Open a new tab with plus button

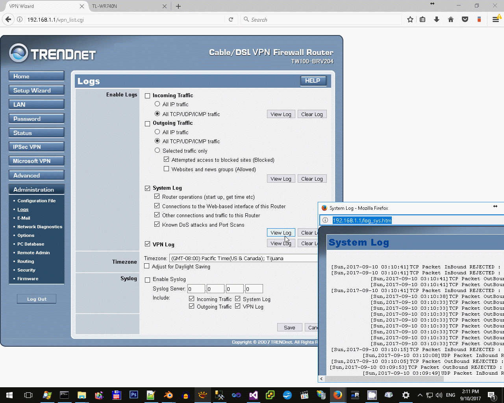click(x=178, y=6)
